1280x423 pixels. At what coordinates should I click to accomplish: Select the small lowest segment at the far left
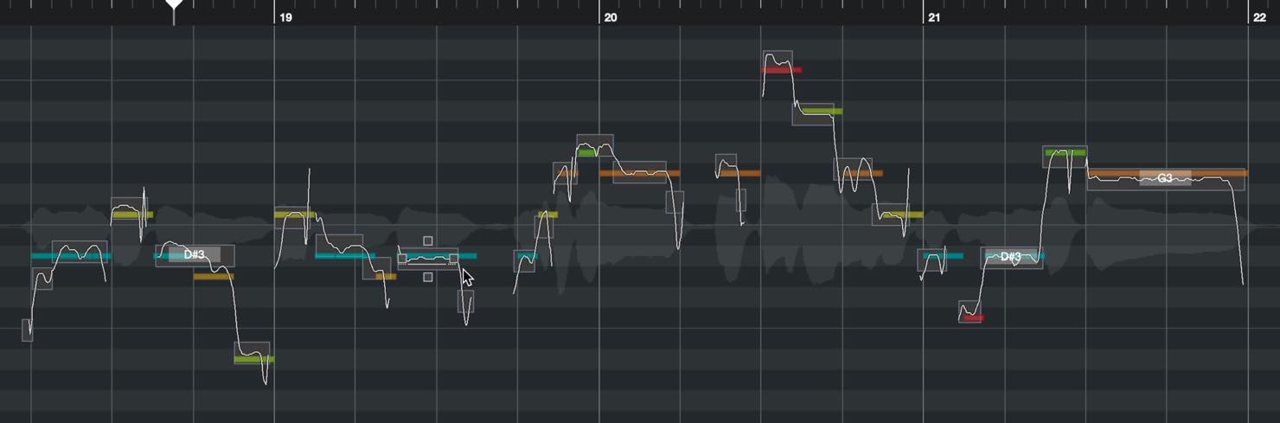(x=28, y=330)
